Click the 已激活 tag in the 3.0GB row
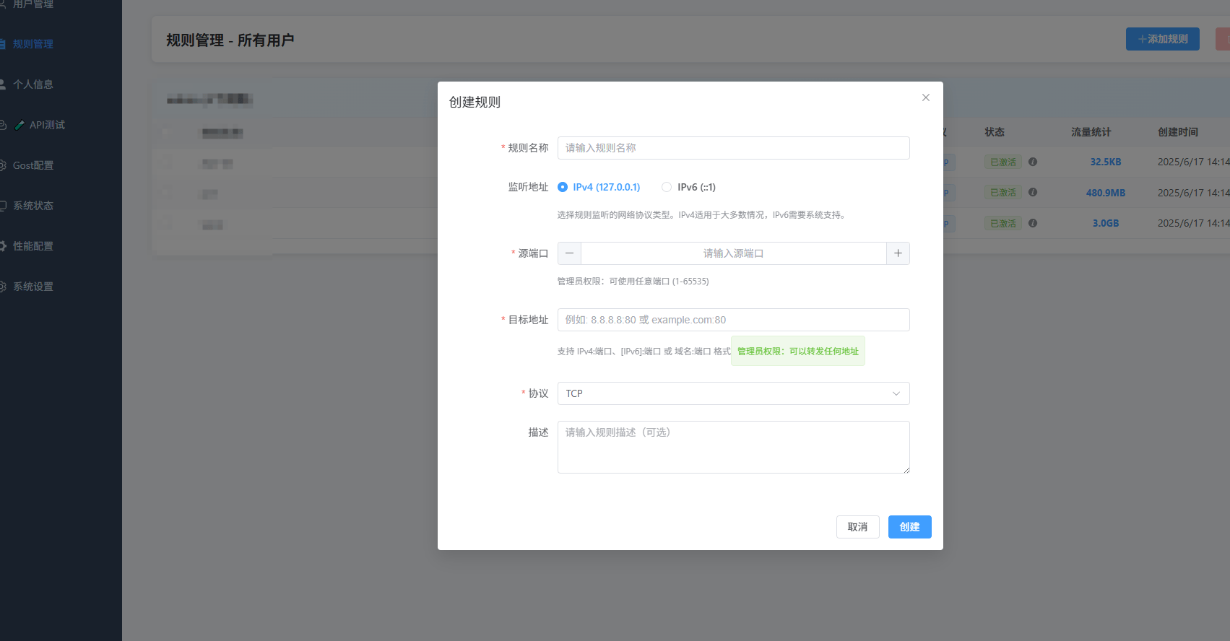1230x641 pixels. 1003,223
